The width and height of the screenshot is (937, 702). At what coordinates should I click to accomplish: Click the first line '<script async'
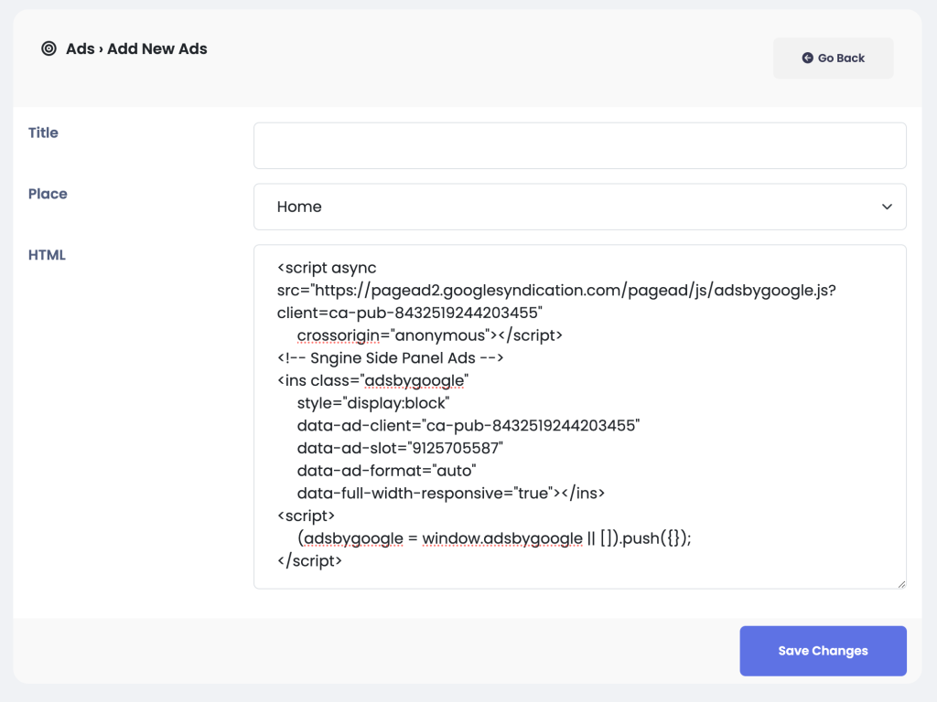point(327,268)
